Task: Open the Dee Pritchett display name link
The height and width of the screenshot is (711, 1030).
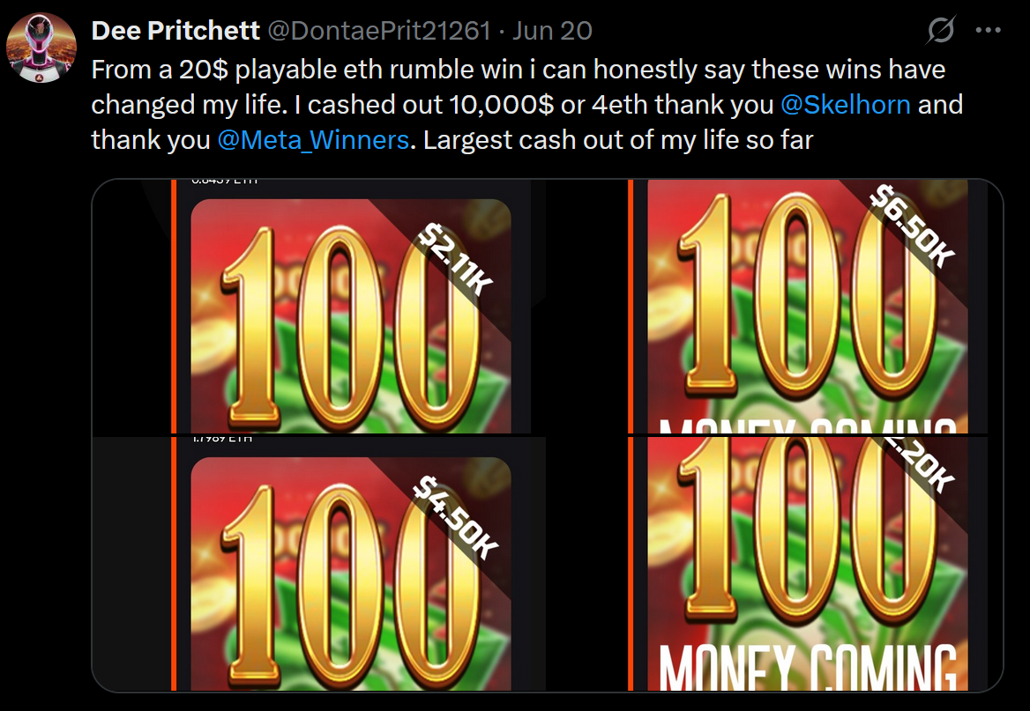Action: [x=175, y=31]
